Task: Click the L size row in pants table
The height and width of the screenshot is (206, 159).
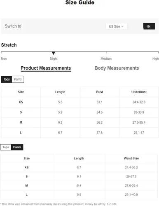Action: pos(79,194)
